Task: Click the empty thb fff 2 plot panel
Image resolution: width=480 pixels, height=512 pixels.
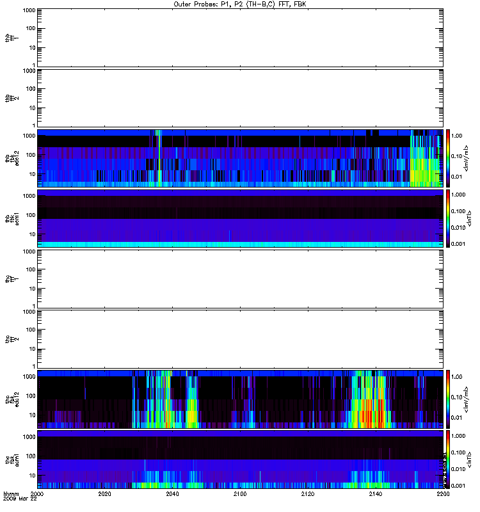Action: [x=240, y=98]
